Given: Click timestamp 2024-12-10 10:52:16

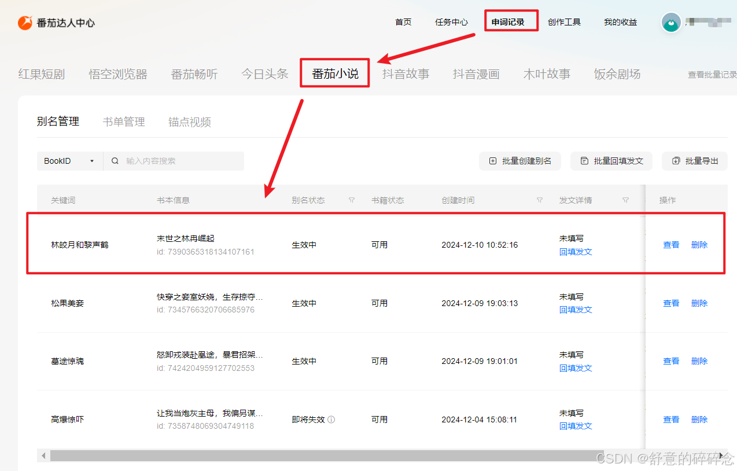Looking at the screenshot, I should (480, 245).
